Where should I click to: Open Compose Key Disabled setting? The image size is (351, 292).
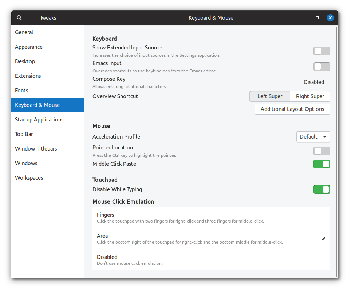point(313,82)
